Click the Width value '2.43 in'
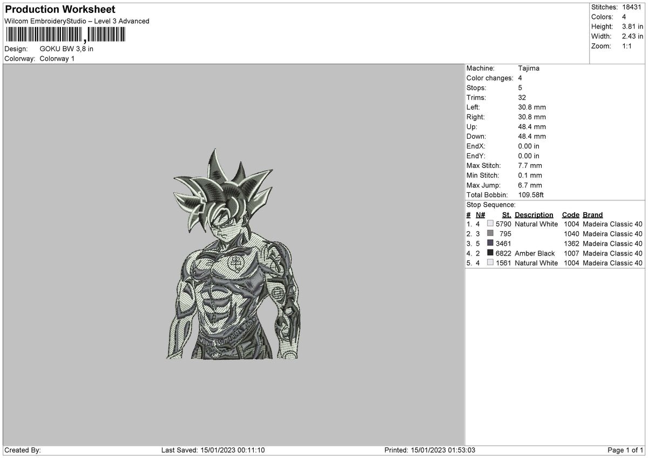 tap(632, 36)
